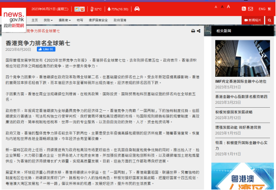This screenshot has width=276, height=190.
Task: Expand the 摄影廊 dropdown menu
Action: [65, 20]
